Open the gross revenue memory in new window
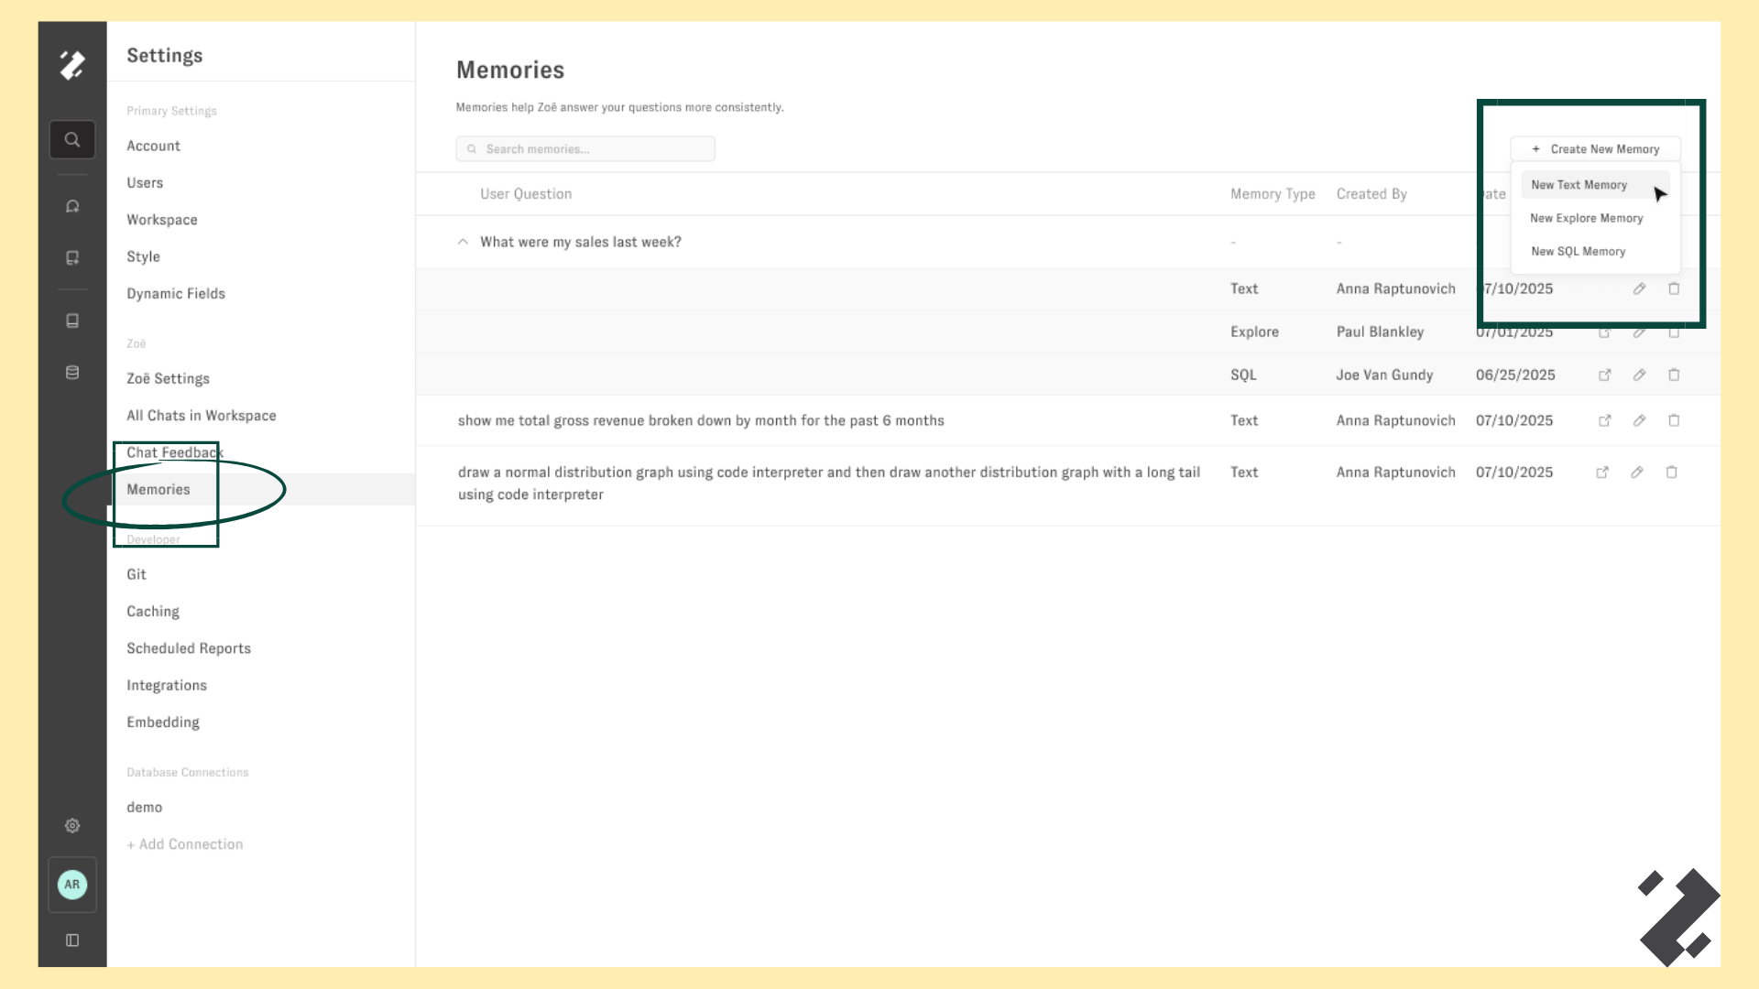Screen dimensions: 1759x989 [1604, 421]
